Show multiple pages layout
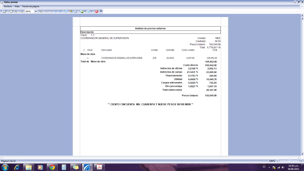Viewport: 304px width, 171px height. click(66, 11)
